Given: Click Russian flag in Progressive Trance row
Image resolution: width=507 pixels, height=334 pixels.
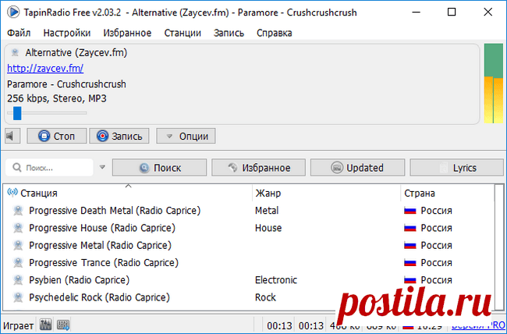Looking at the screenshot, I should 410,263.
